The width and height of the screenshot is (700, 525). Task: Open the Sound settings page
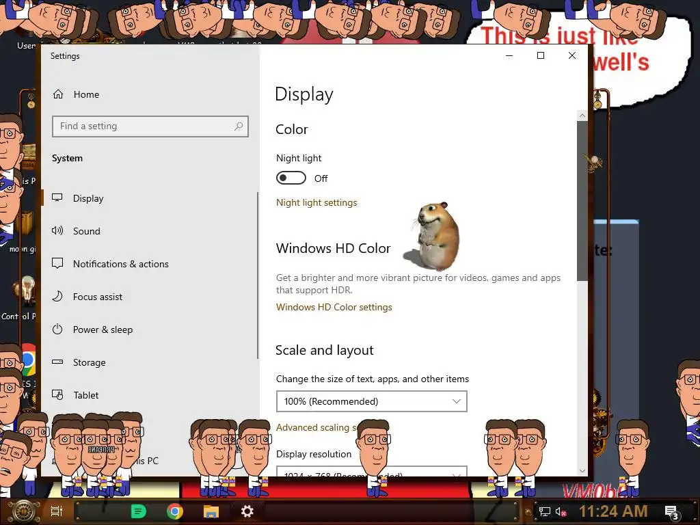[x=87, y=231]
